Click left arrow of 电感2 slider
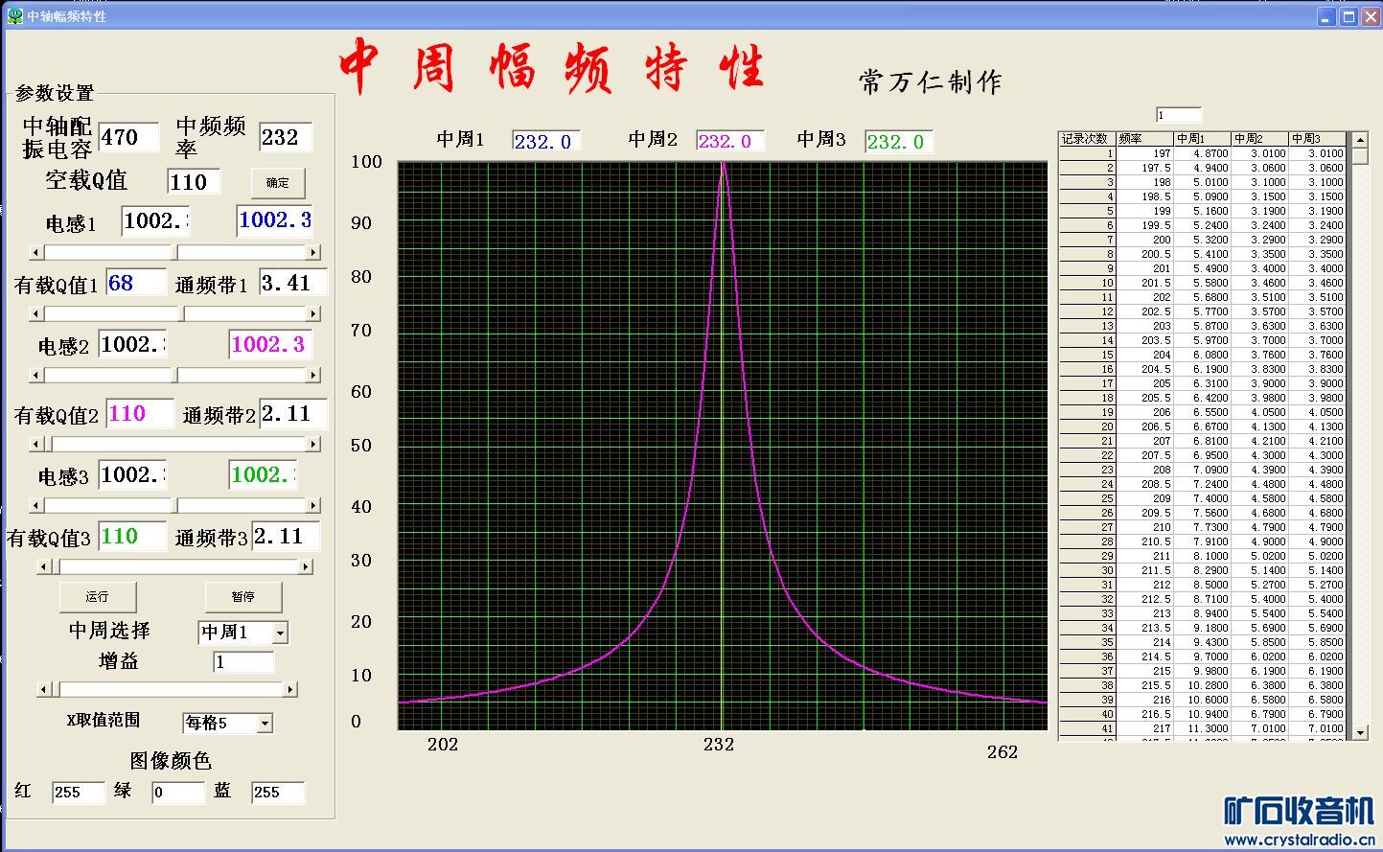Image resolution: width=1383 pixels, height=852 pixels. pyautogui.click(x=37, y=375)
